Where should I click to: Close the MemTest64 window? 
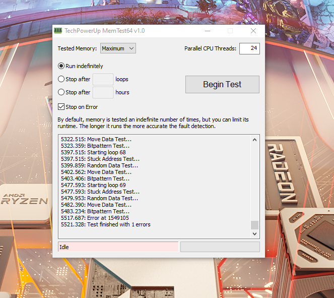click(x=253, y=31)
